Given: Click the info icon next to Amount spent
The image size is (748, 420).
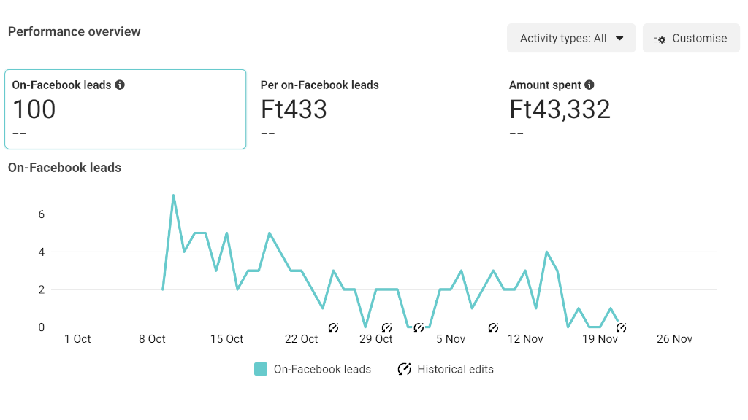Looking at the screenshot, I should click(x=589, y=85).
